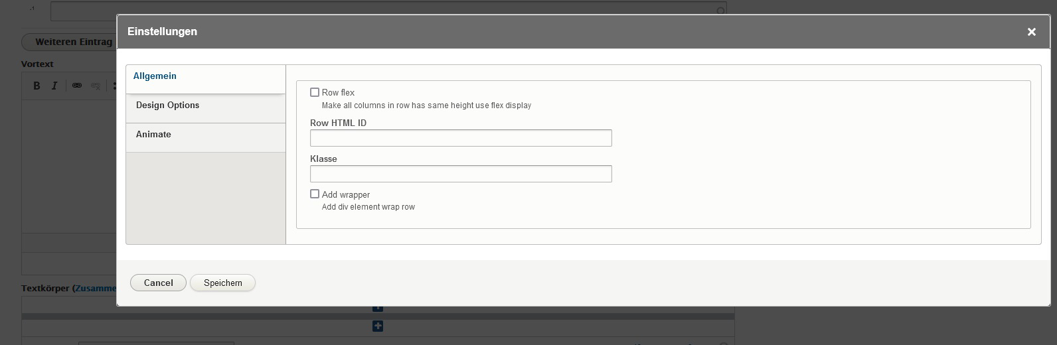The height and width of the screenshot is (345, 1057).
Task: Click the 'Add div element wrap row' text
Action: tap(368, 207)
